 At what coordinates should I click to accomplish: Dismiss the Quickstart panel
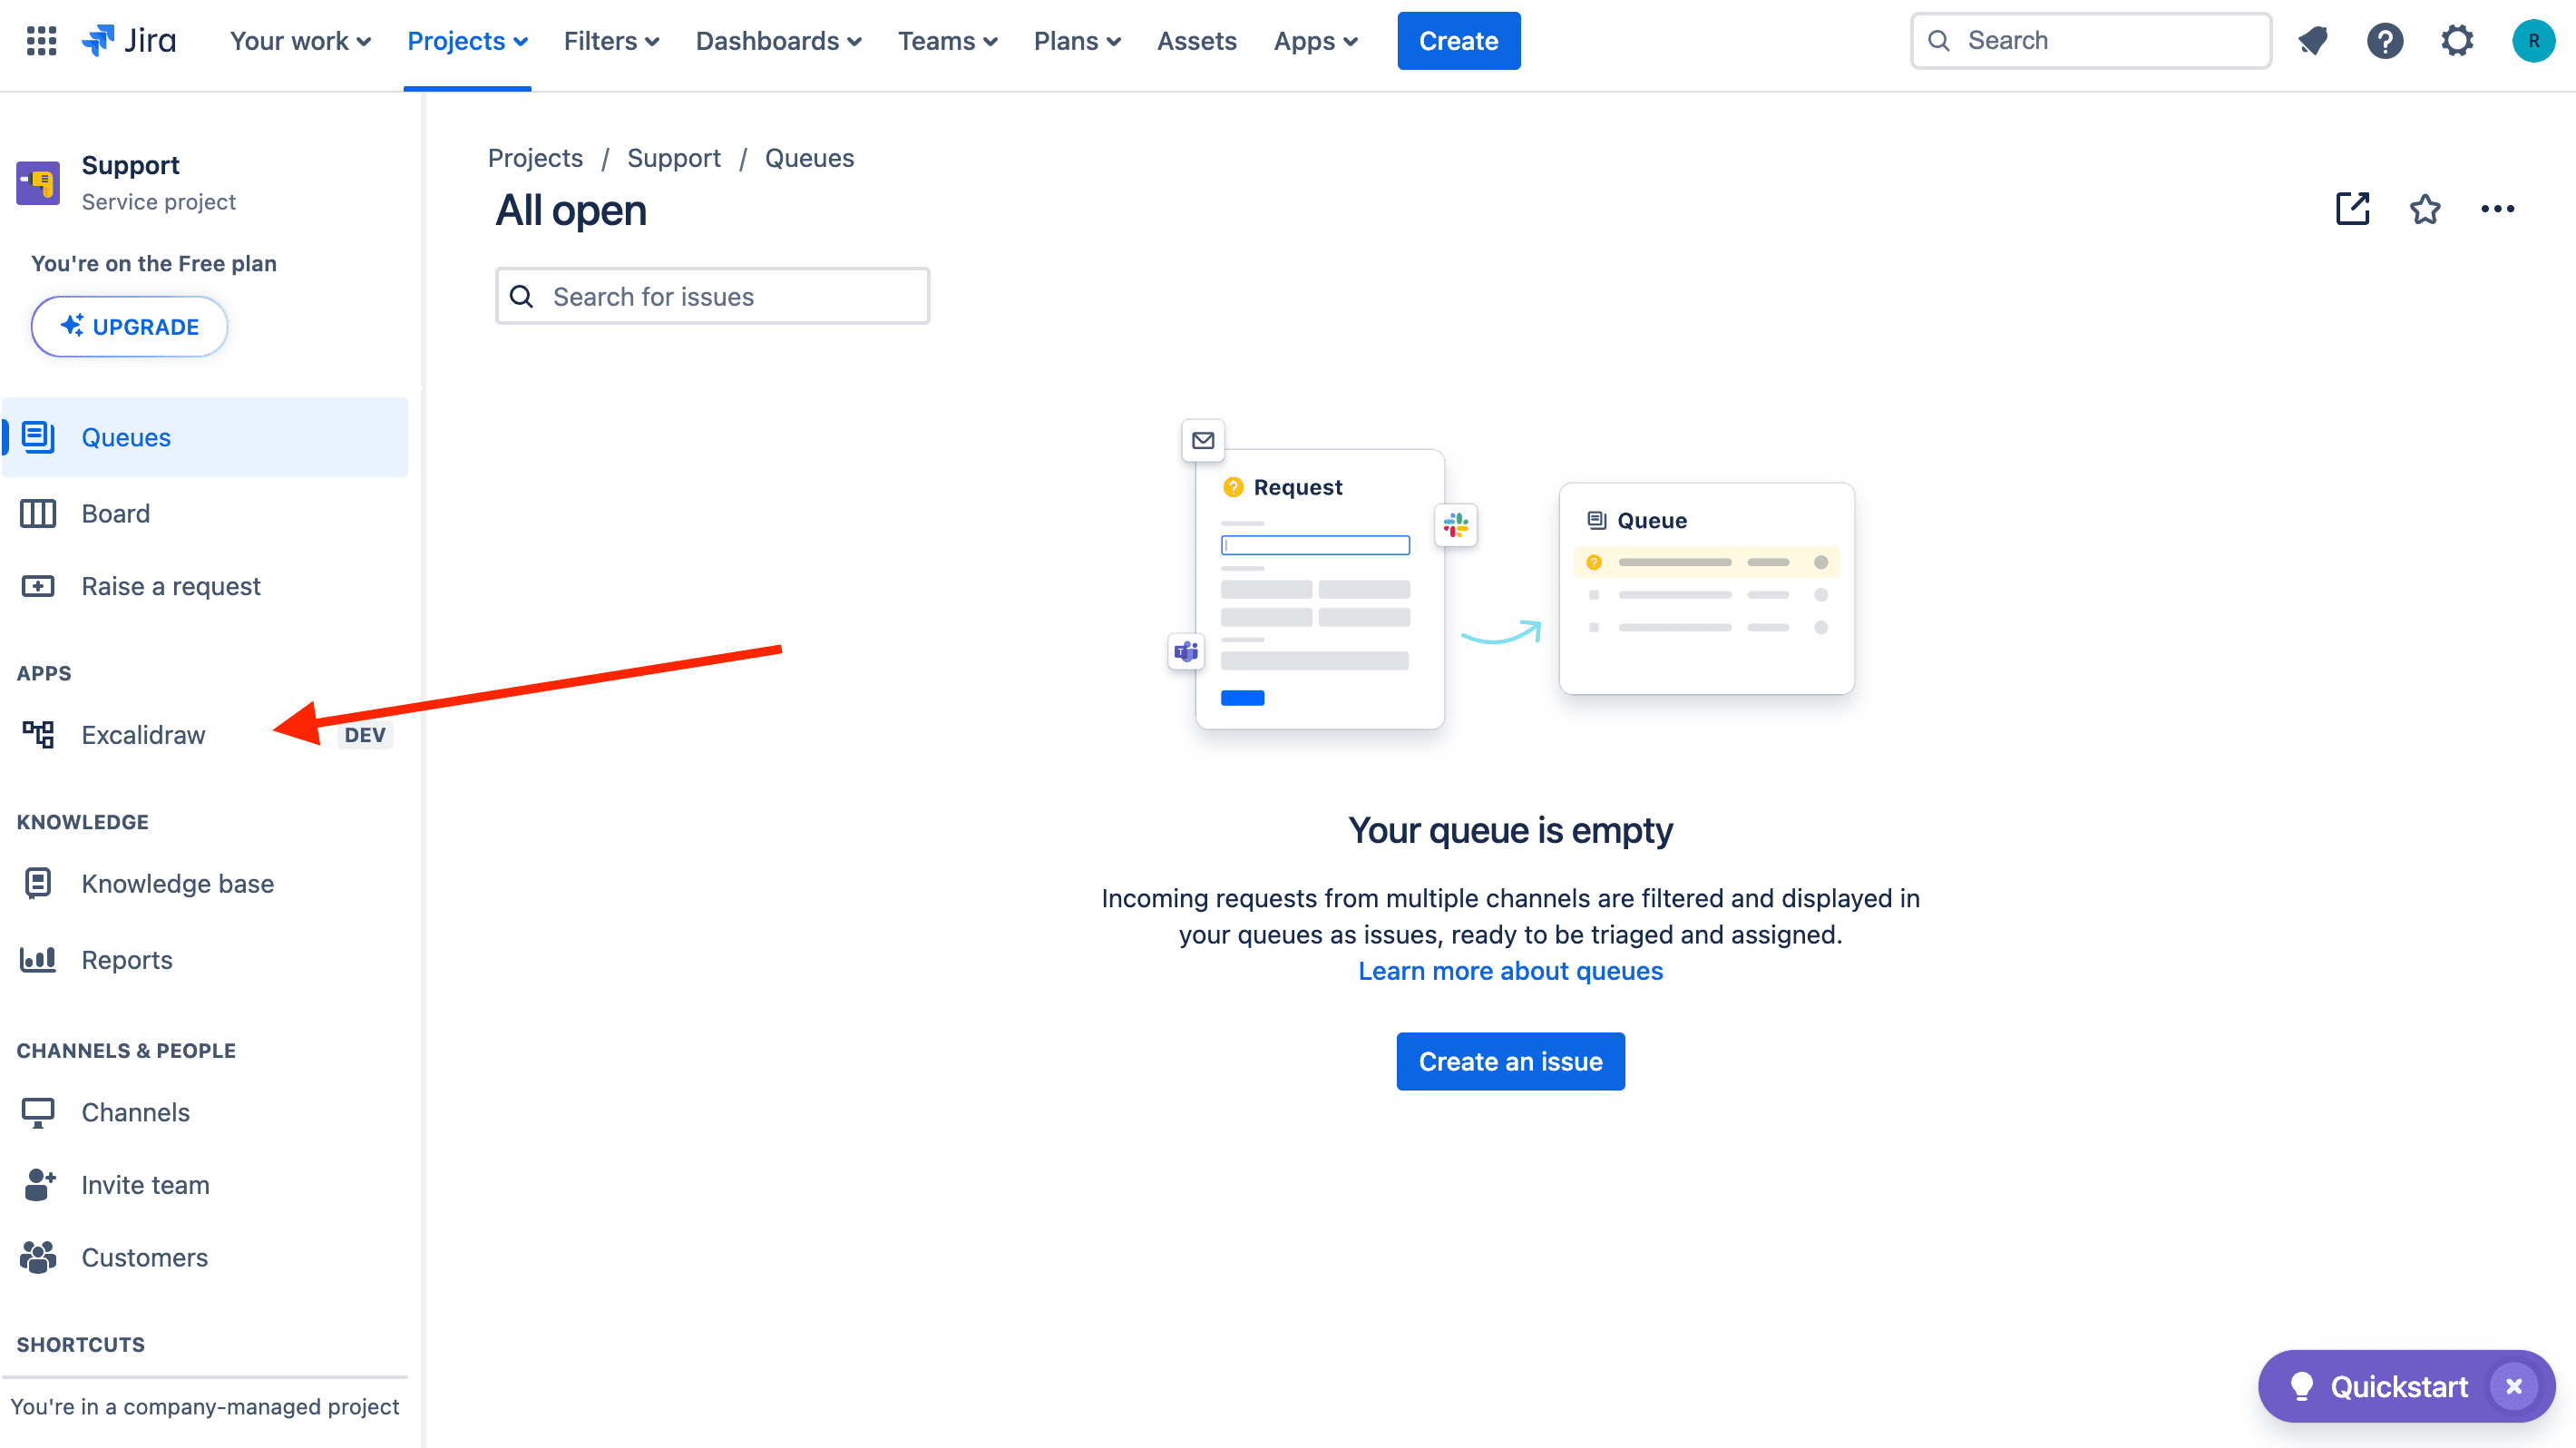[x=2514, y=1386]
